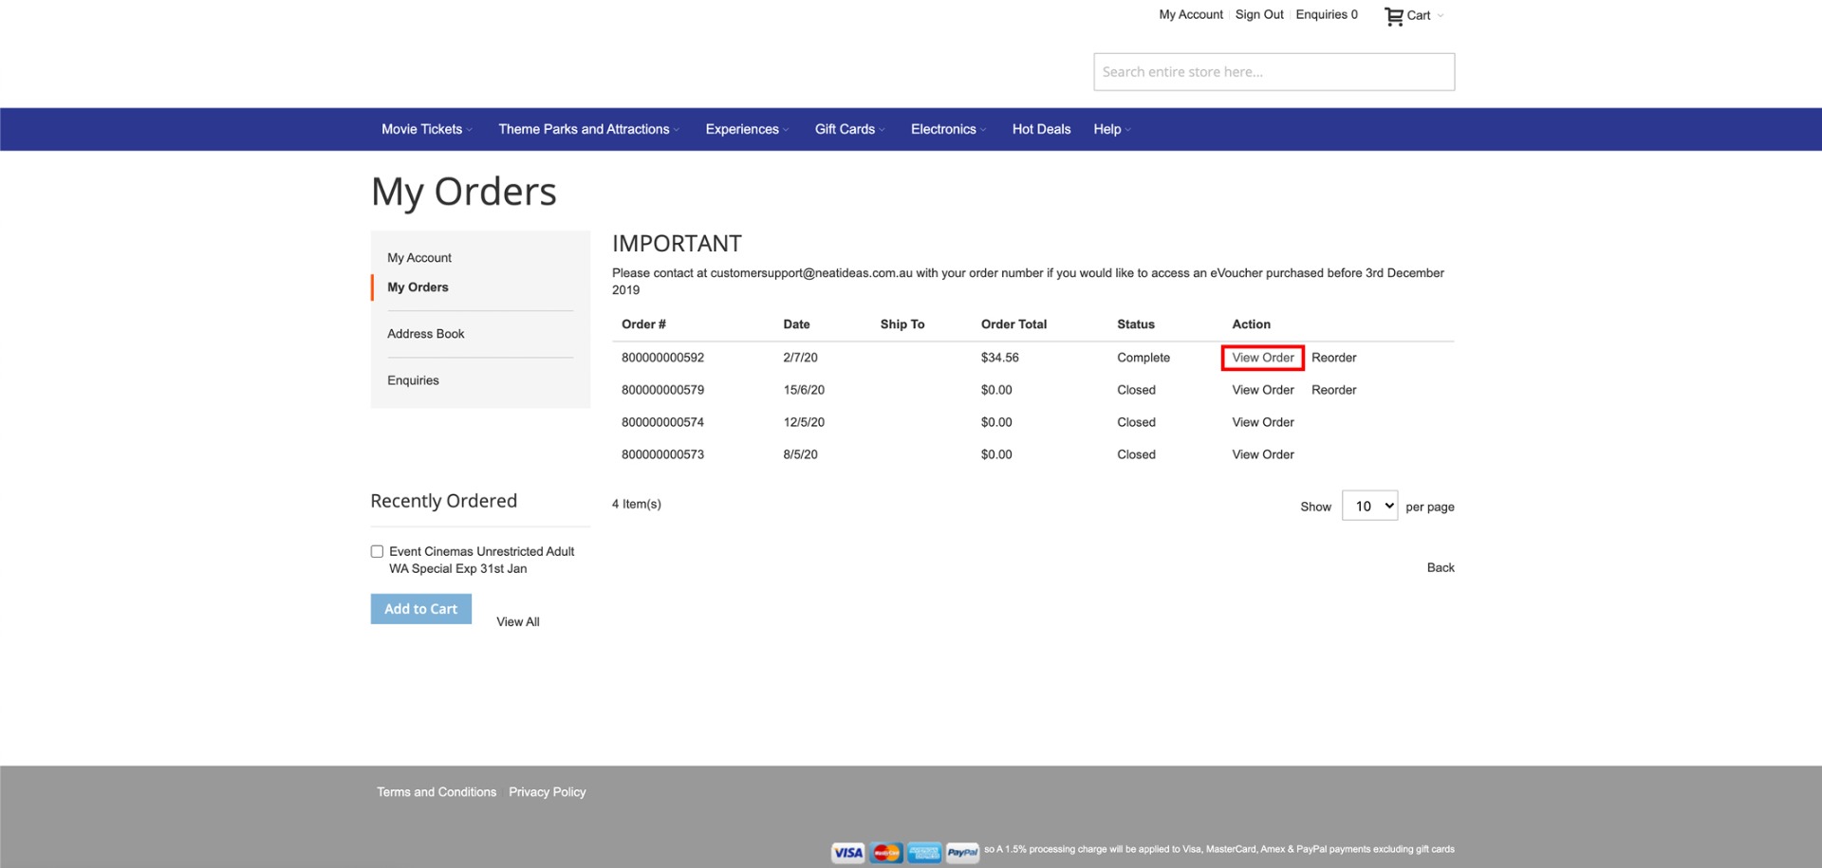
Task: Click order number 800000000579
Action: pyautogui.click(x=662, y=390)
